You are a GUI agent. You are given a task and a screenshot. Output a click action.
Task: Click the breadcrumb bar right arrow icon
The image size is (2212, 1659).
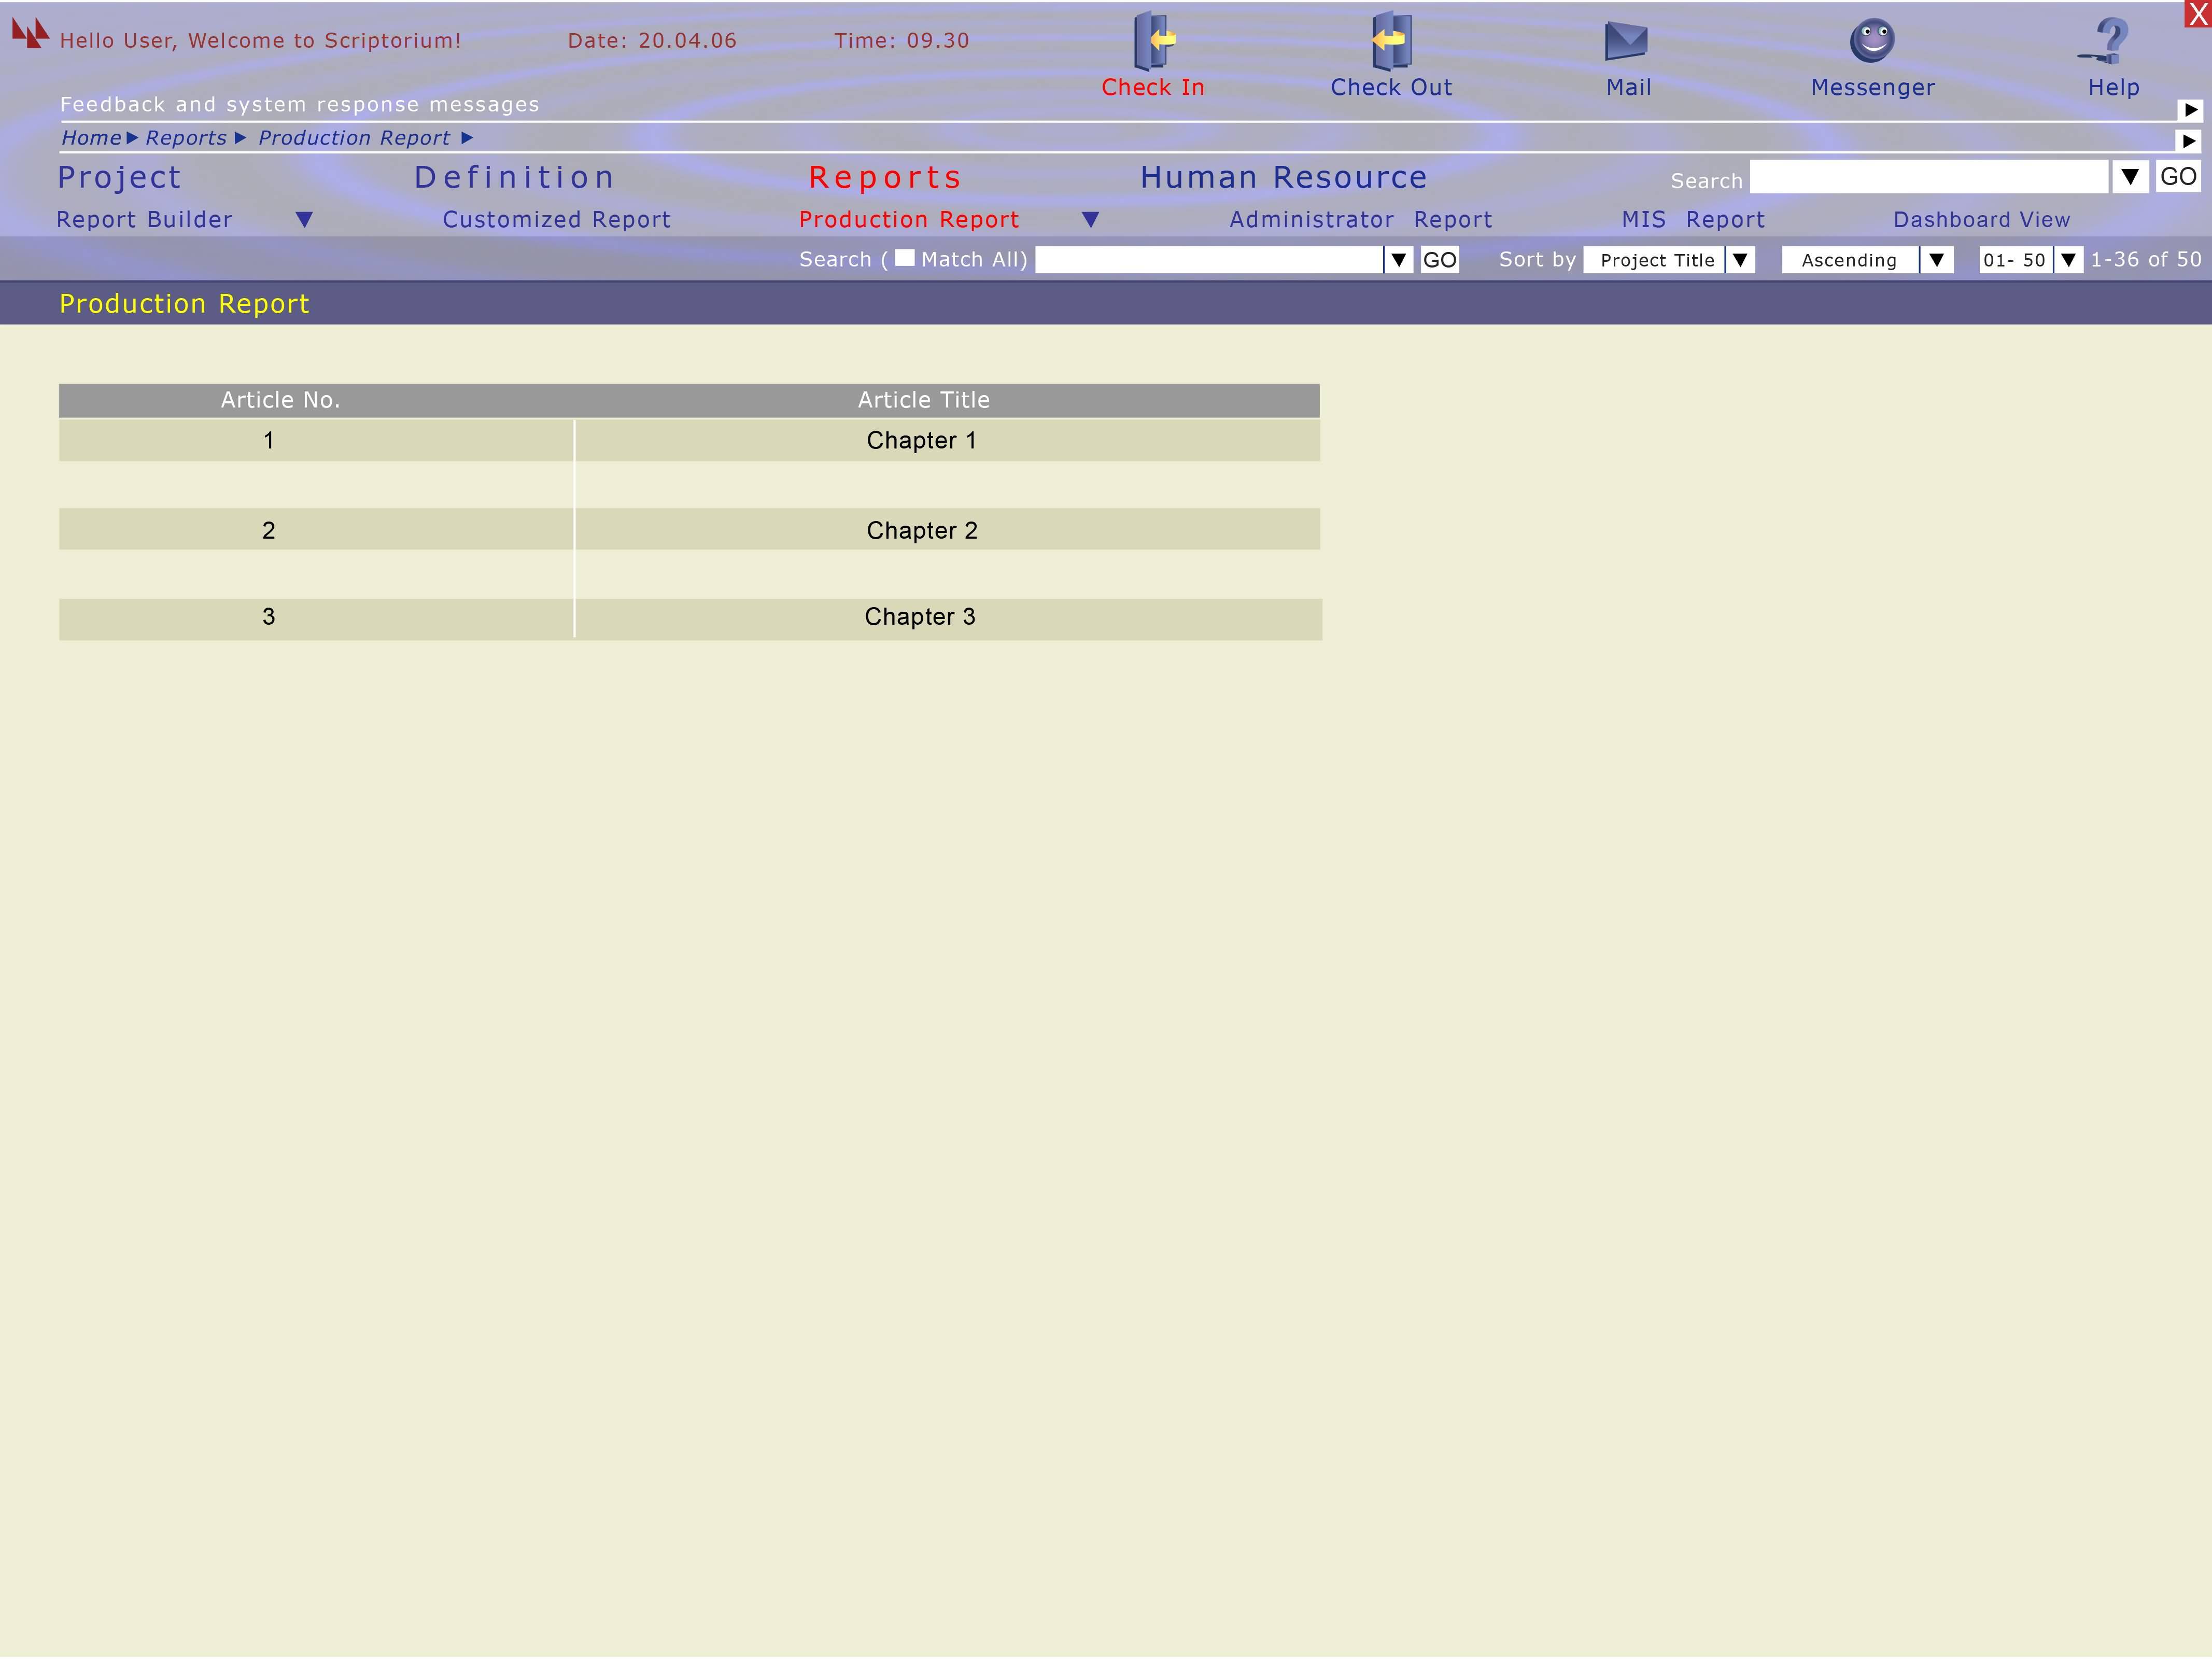click(x=2189, y=141)
